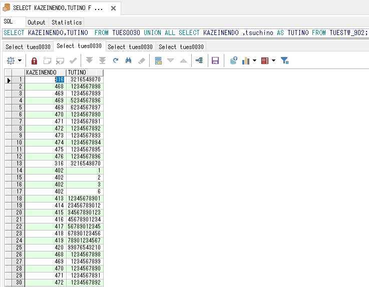Click the post changes checkmark icon
Screen dimensions: 369x287
tap(73, 60)
